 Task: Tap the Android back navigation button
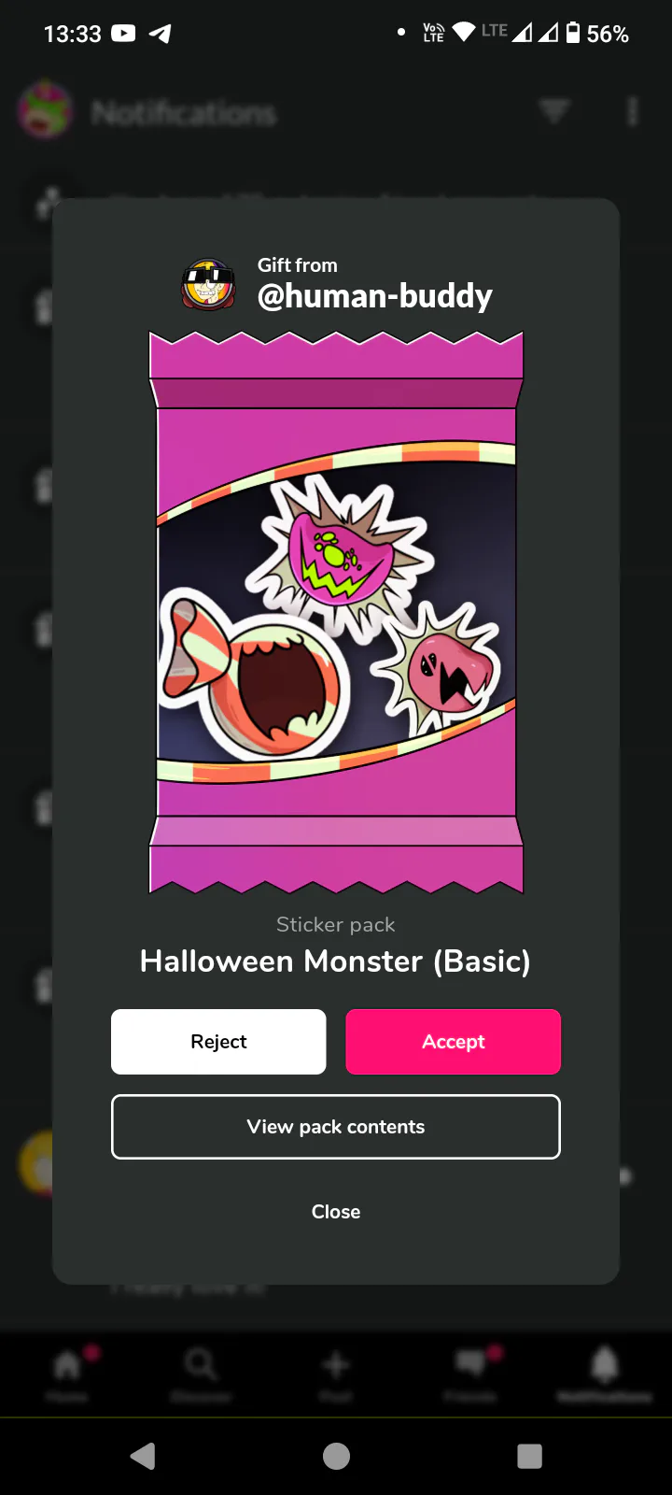[143, 1456]
